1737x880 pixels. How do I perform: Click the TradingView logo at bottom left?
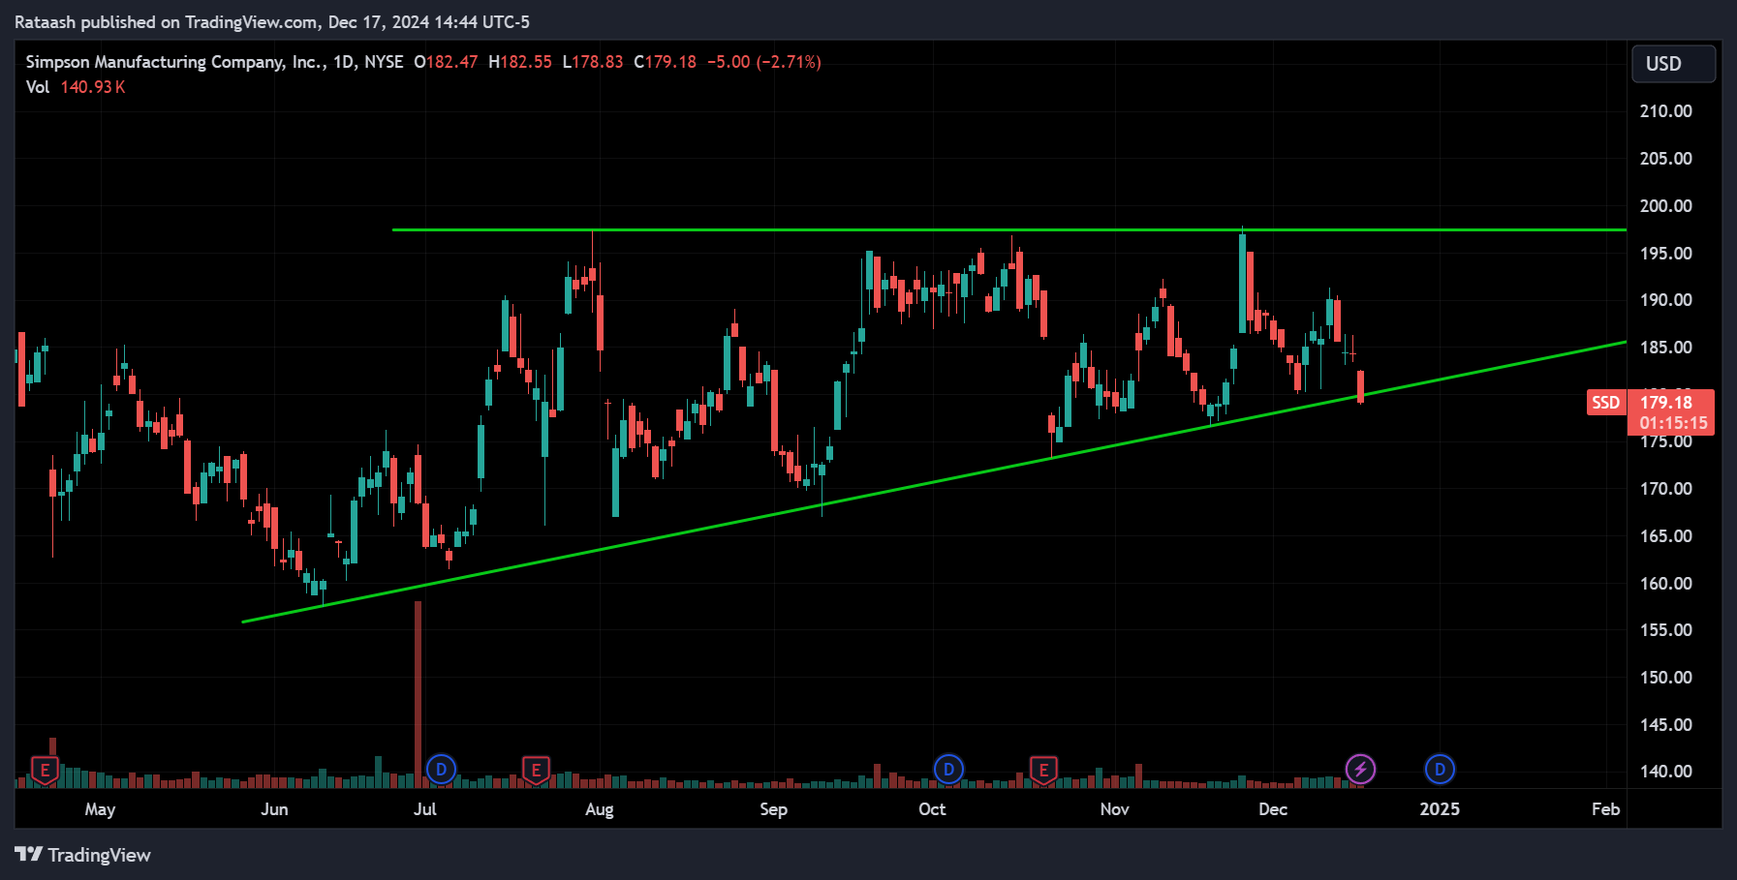click(x=82, y=855)
